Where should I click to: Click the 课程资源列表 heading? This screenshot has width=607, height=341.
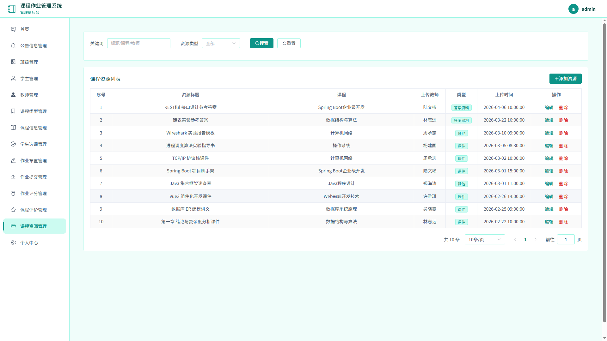click(105, 79)
